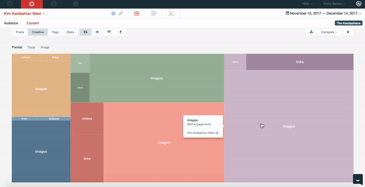
Task: Open the Compare dropdown
Action: coord(328,32)
